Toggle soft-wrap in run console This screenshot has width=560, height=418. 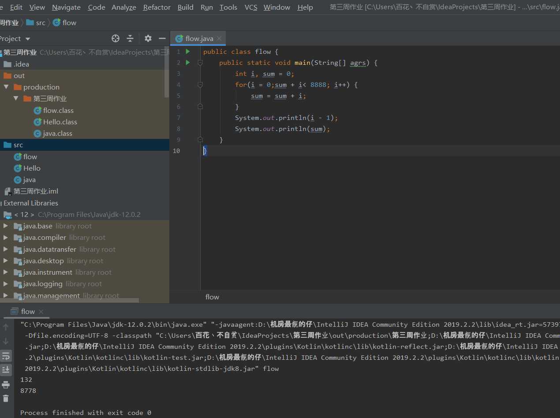click(x=6, y=355)
